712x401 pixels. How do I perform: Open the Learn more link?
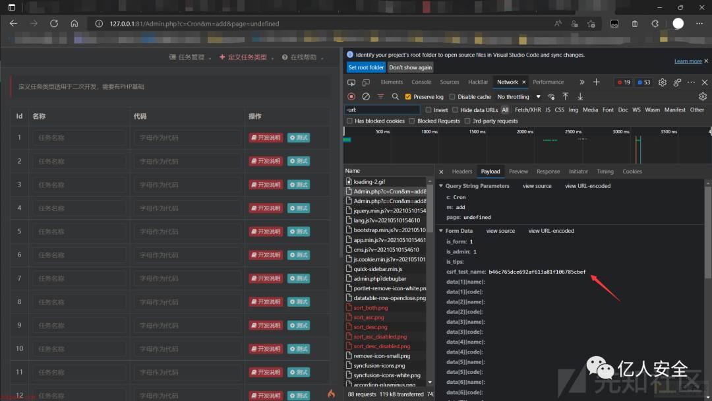pos(688,61)
